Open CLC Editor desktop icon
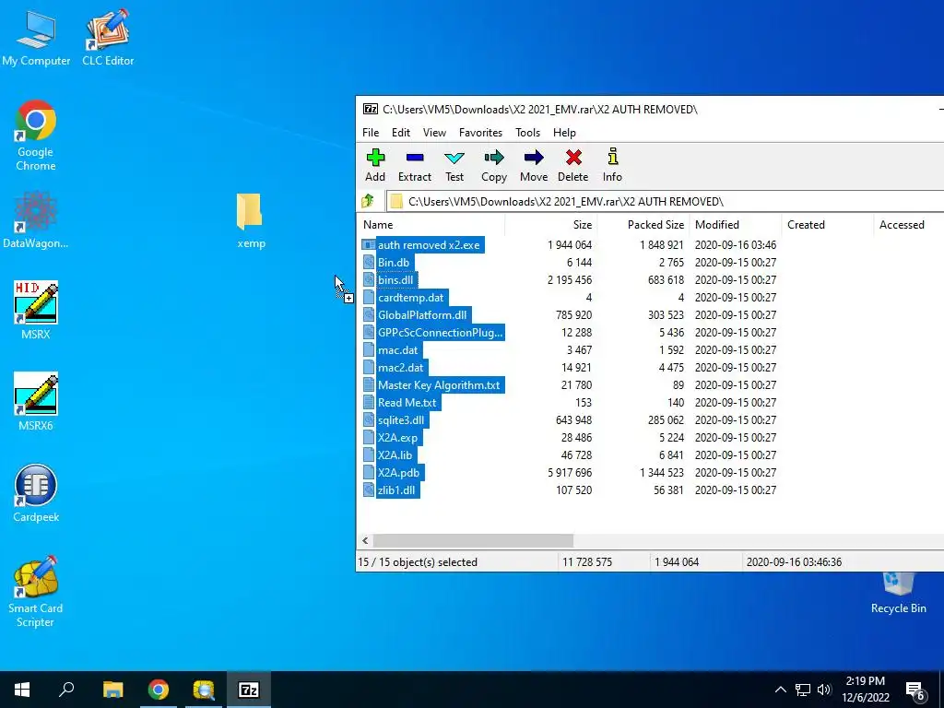The width and height of the screenshot is (944, 708). pyautogui.click(x=108, y=37)
